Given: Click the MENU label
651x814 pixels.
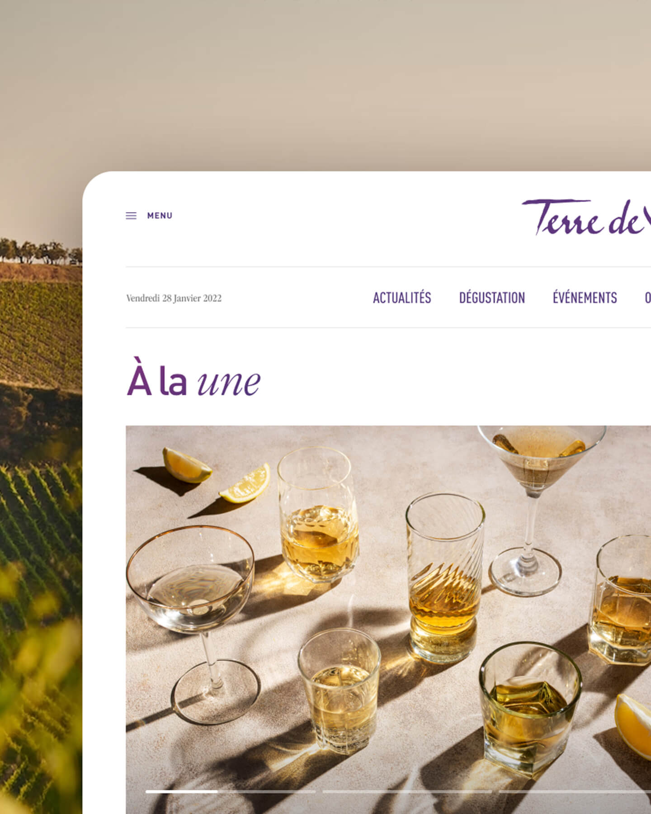Looking at the screenshot, I should click(160, 216).
